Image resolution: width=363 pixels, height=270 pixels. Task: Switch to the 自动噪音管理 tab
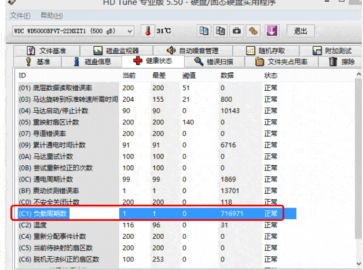193,51
